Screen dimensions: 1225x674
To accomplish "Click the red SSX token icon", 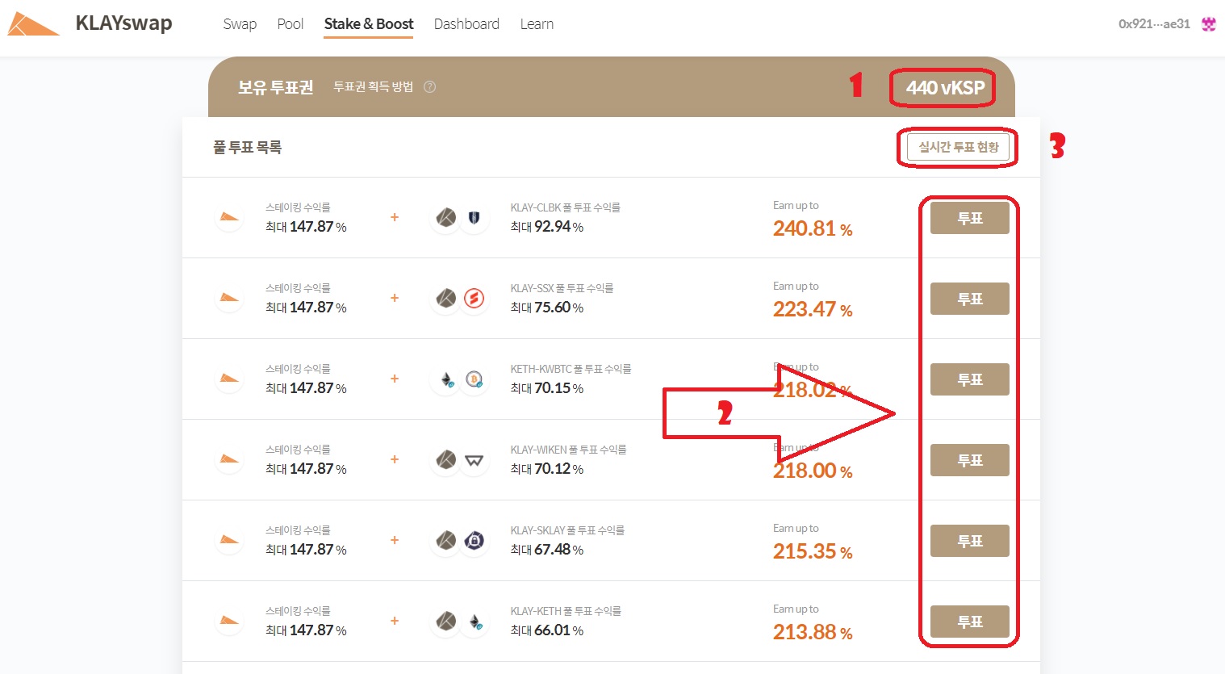I will pyautogui.click(x=474, y=298).
